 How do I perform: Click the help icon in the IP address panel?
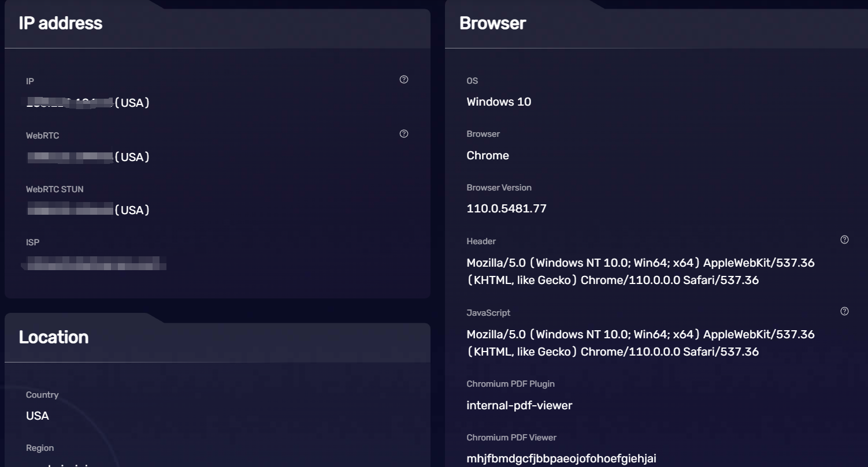[404, 79]
